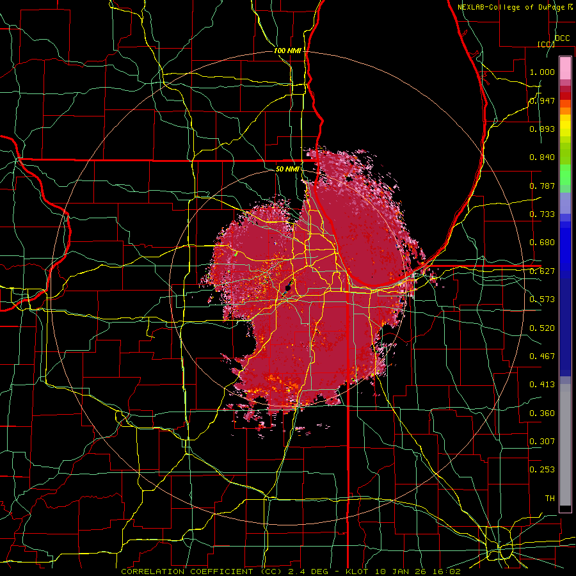Click the 100 NMI range ring label
This screenshot has width=576, height=576.
click(x=287, y=51)
